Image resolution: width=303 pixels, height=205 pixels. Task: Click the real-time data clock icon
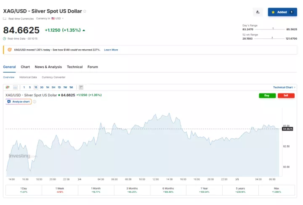click(x=5, y=38)
